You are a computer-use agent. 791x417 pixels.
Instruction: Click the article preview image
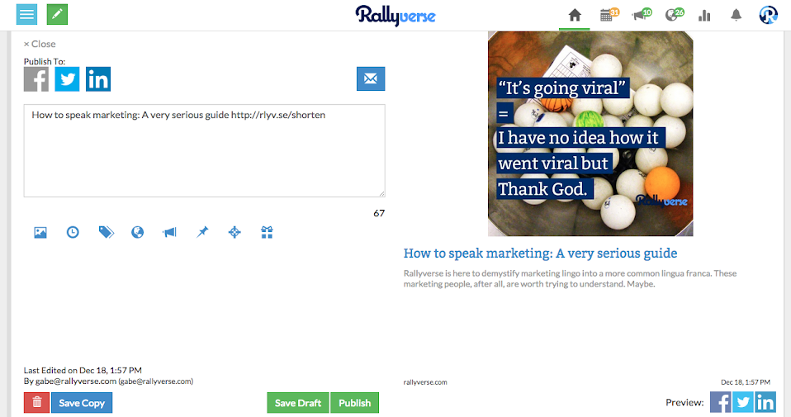[590, 134]
